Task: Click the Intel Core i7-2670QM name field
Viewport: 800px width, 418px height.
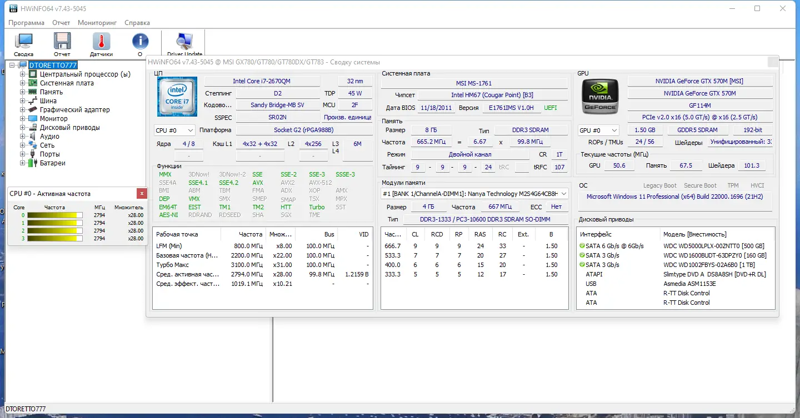Action: coord(262,81)
